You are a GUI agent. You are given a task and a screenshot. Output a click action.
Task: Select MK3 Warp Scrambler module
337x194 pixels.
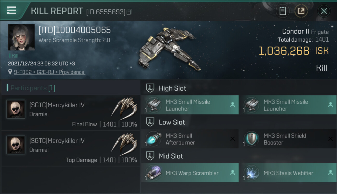tap(190, 173)
